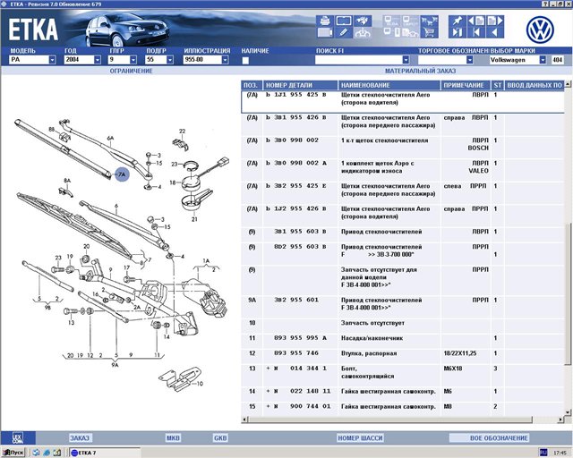The height and width of the screenshot is (458, 573).
Task: Click the Заказ button in the bottom bar
Action: click(x=80, y=437)
